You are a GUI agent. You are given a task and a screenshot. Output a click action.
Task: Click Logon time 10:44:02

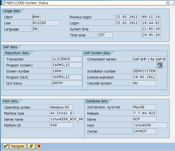(151, 23)
